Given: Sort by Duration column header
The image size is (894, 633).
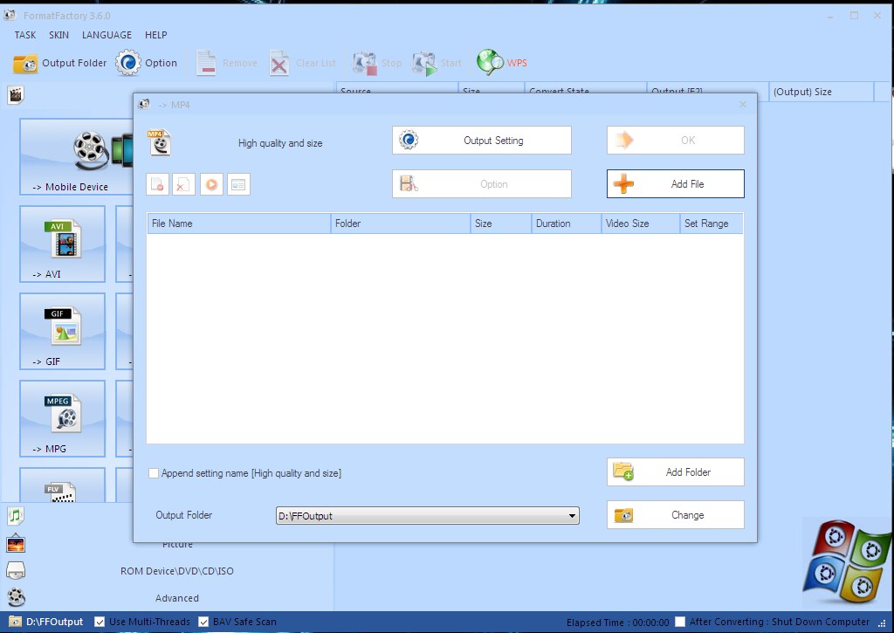Looking at the screenshot, I should tap(566, 224).
